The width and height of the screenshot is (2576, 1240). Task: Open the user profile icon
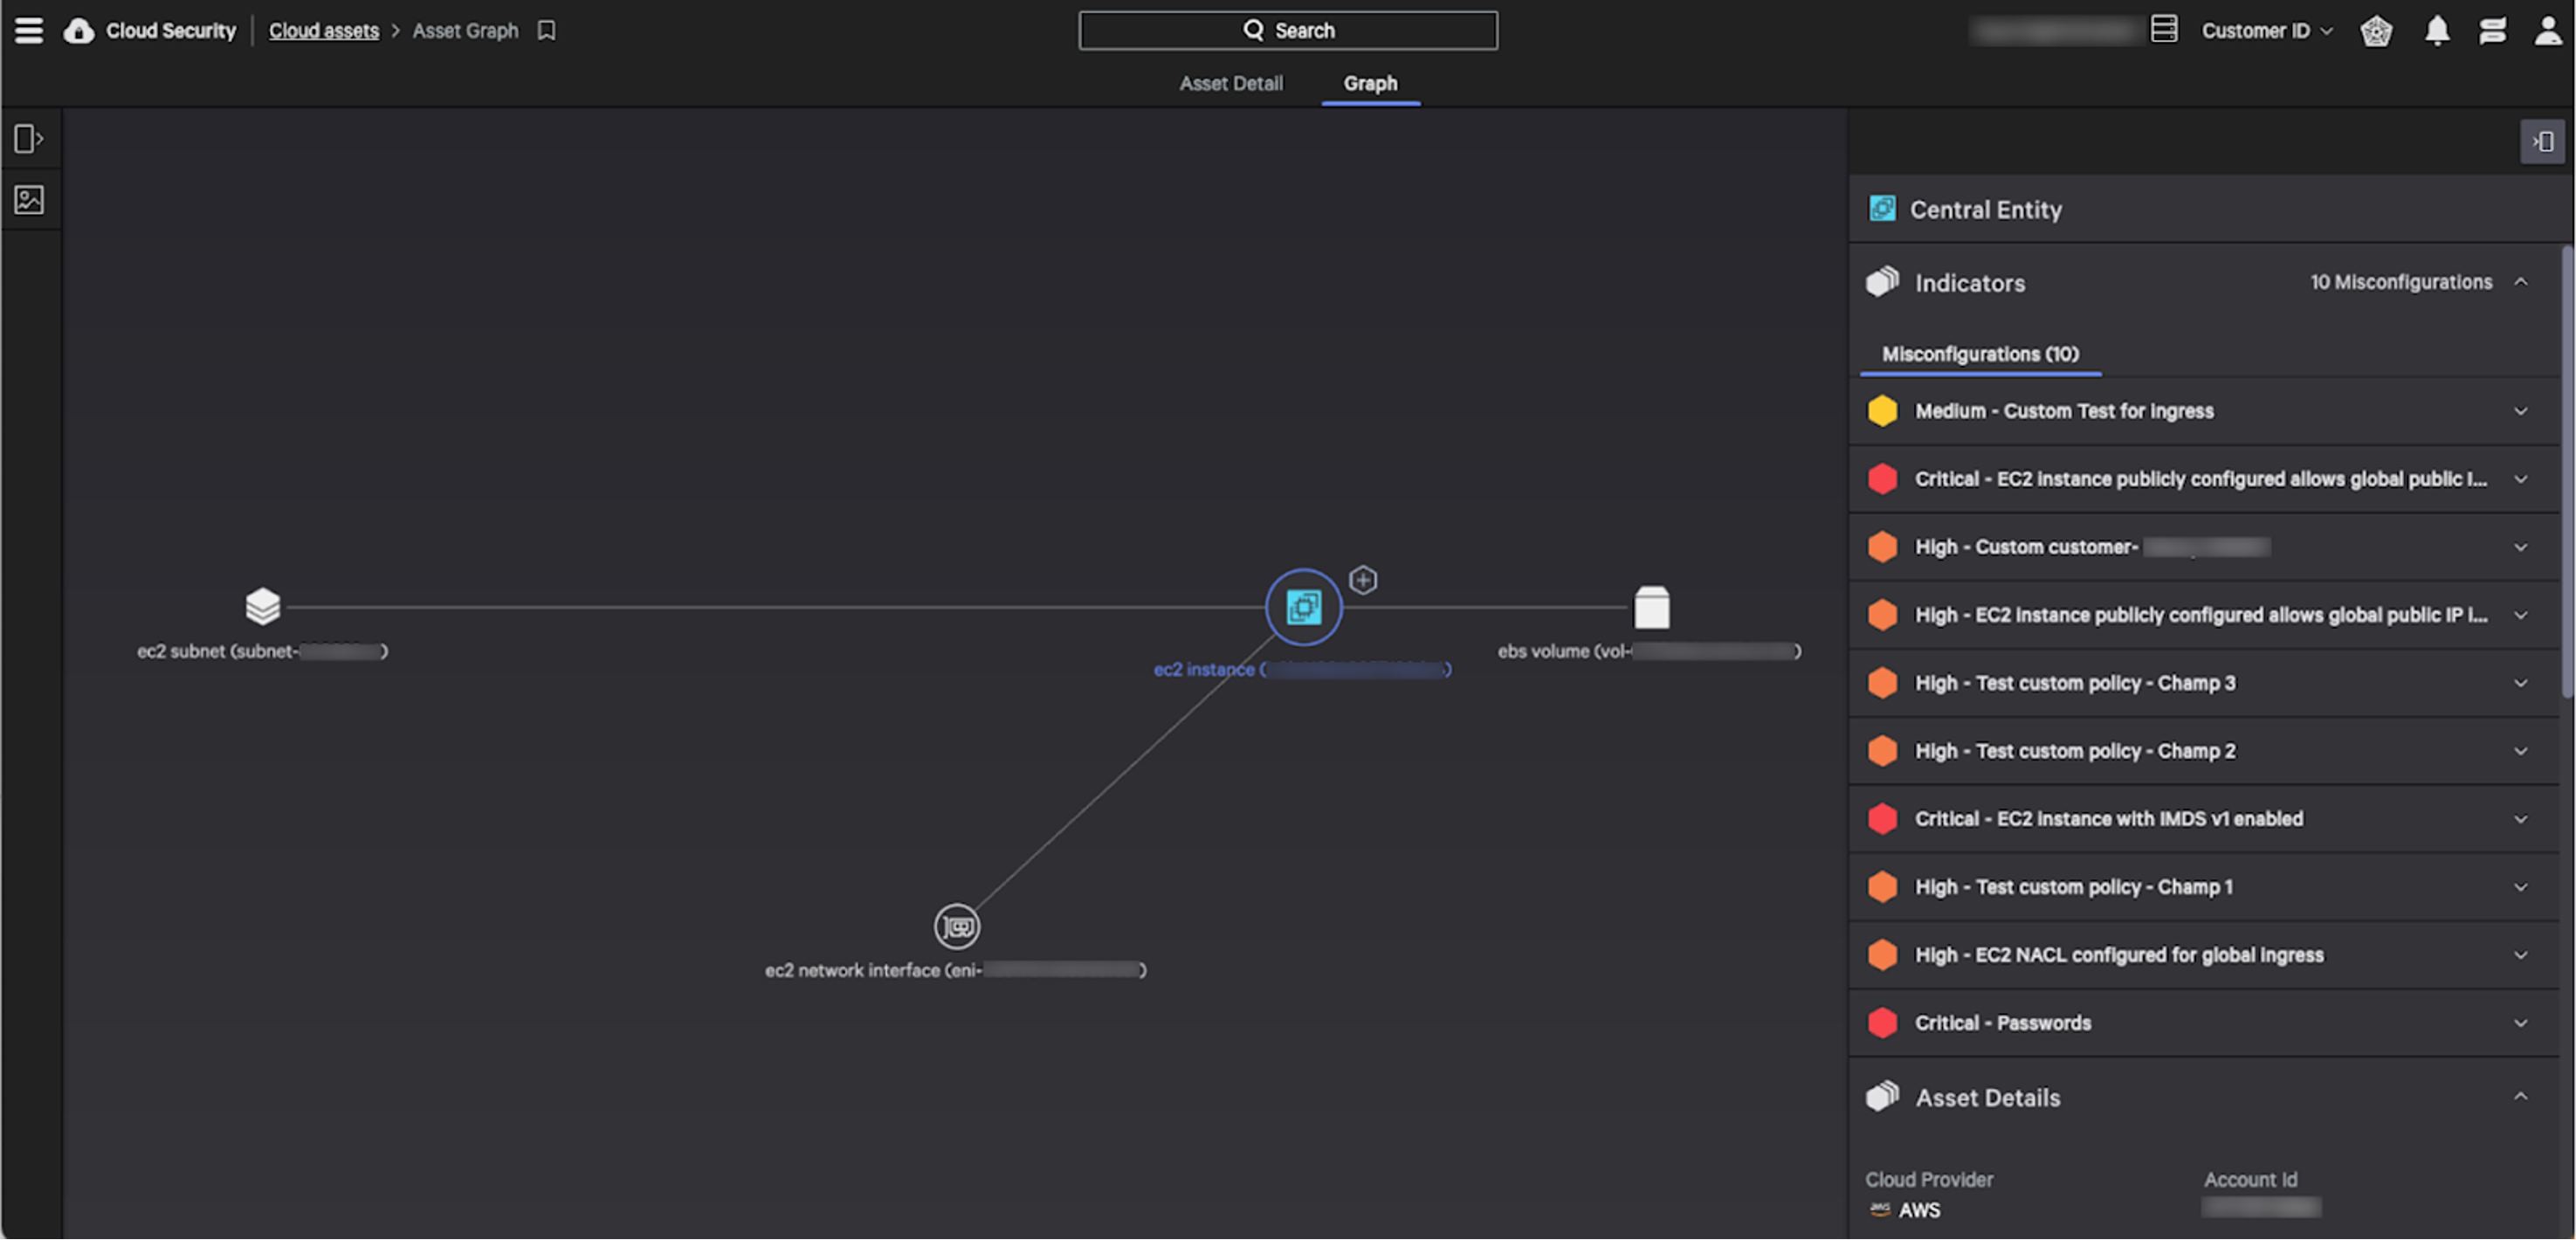(2548, 30)
